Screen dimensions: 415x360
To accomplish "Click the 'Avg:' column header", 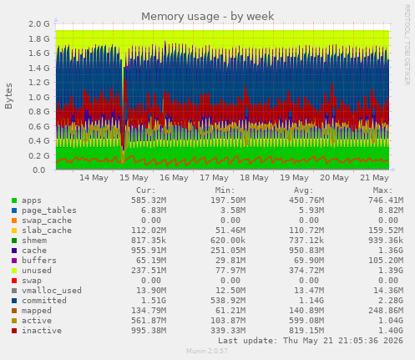I will click(x=304, y=190).
